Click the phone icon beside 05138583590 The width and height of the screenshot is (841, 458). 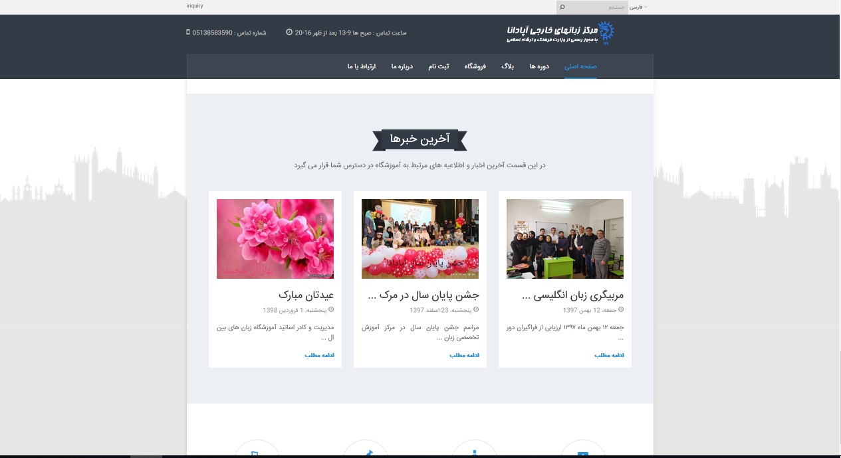[188, 32]
